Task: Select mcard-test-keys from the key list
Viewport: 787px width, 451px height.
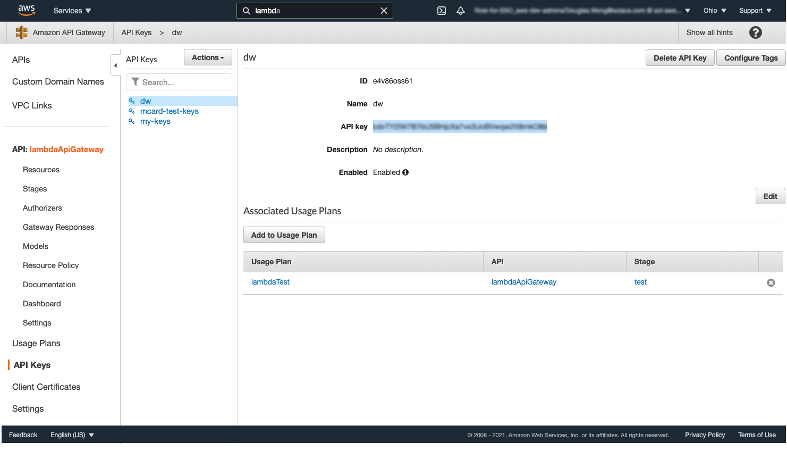Action: click(x=169, y=111)
